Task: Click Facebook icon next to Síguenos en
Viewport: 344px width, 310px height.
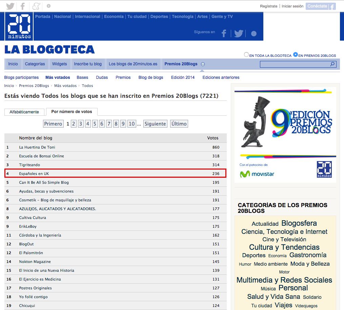Action: [224, 33]
